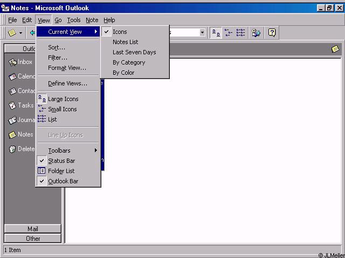Toggle the Outlook Bar menu option
The image size is (345, 258).
tap(68, 181)
